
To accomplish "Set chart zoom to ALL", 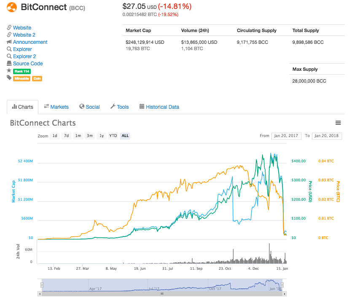I will click(125, 136).
